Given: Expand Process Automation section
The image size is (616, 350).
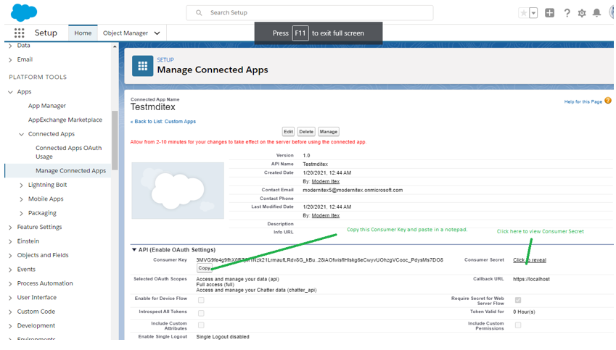Looking at the screenshot, I should (x=10, y=283).
